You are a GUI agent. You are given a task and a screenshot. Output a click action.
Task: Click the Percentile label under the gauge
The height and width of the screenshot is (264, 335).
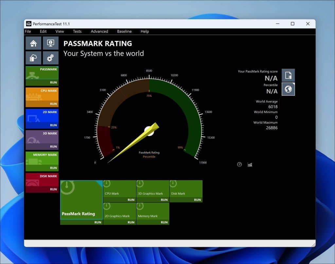[150, 156]
